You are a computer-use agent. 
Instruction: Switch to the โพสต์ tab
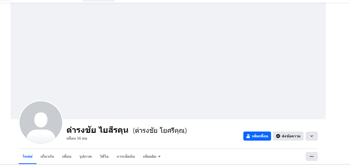click(x=27, y=156)
